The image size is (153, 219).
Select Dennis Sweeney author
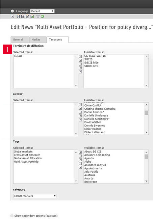click(95, 126)
